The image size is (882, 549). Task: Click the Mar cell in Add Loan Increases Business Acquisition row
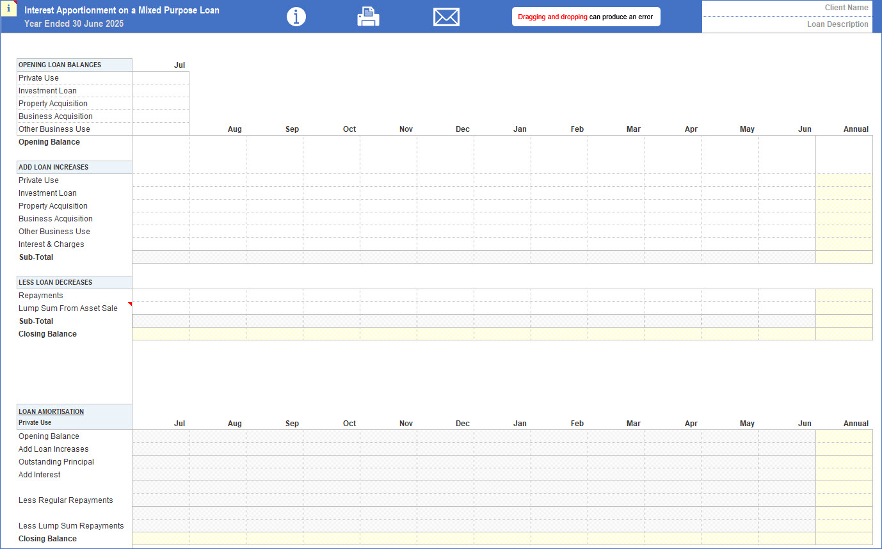(x=616, y=219)
